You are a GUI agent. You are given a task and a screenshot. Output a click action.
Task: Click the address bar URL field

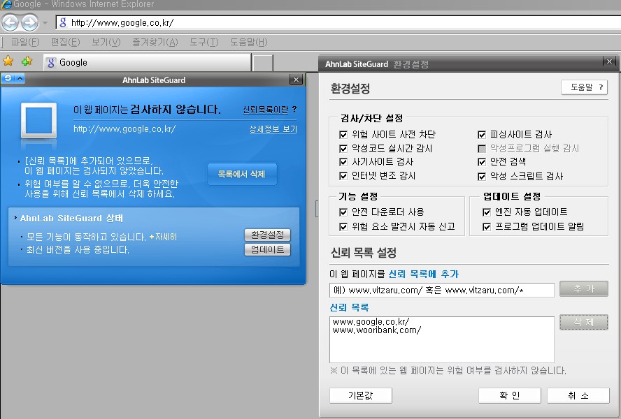(338, 22)
